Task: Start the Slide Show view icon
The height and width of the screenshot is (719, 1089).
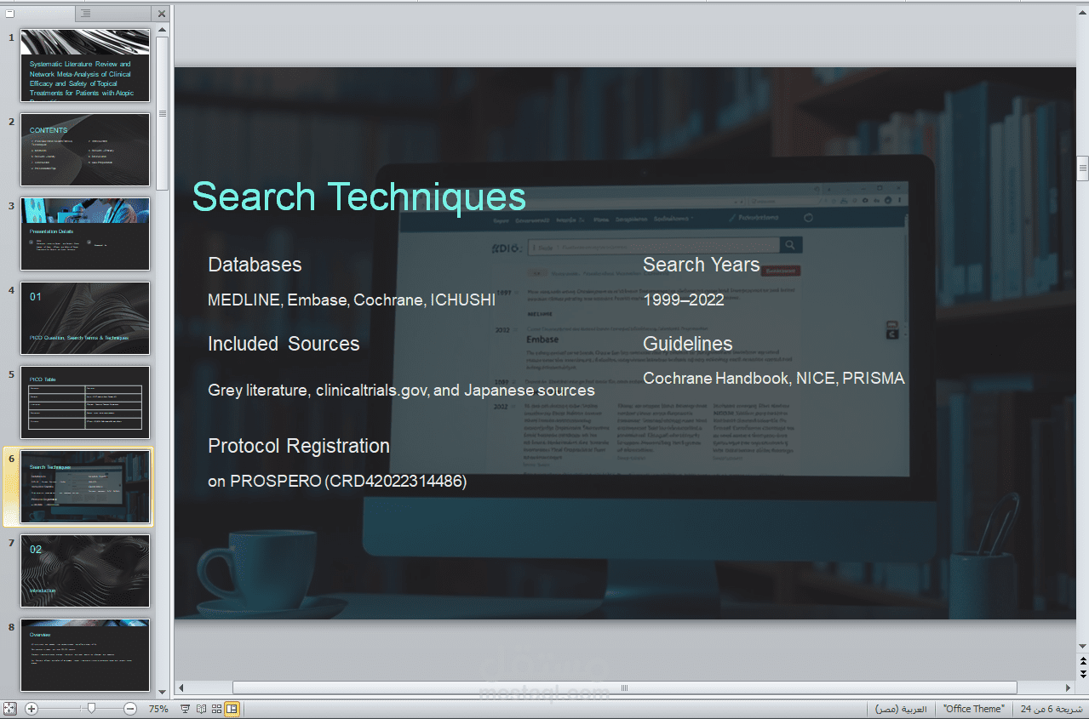Action: point(185,708)
